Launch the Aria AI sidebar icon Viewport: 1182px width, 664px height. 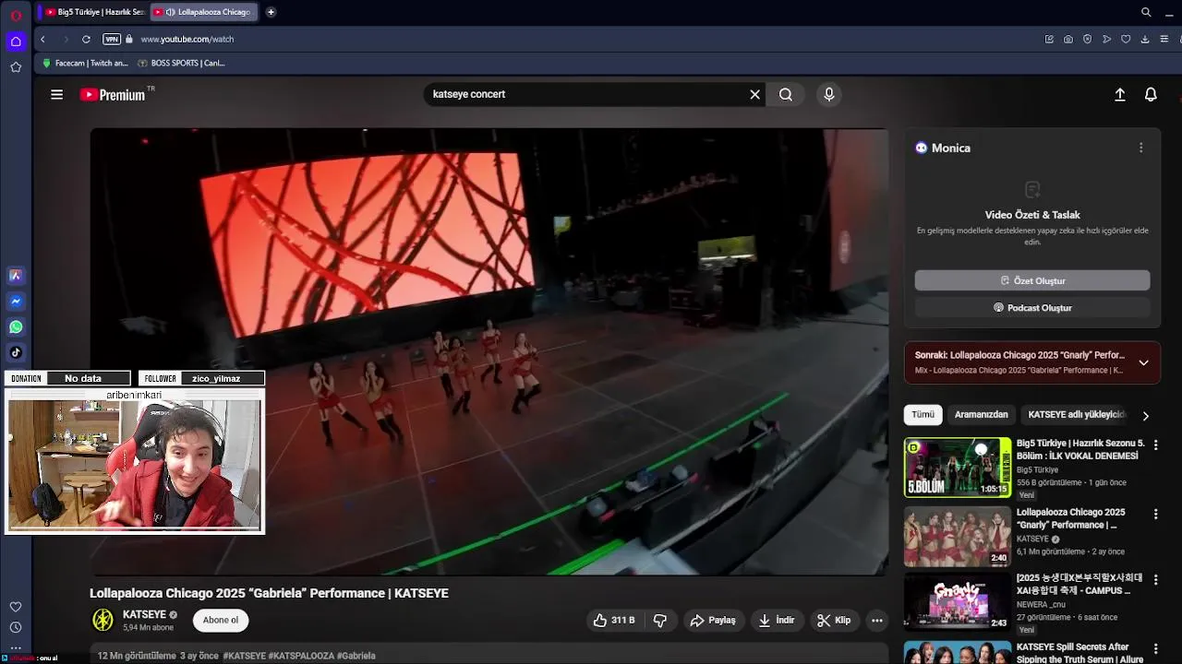tap(16, 276)
